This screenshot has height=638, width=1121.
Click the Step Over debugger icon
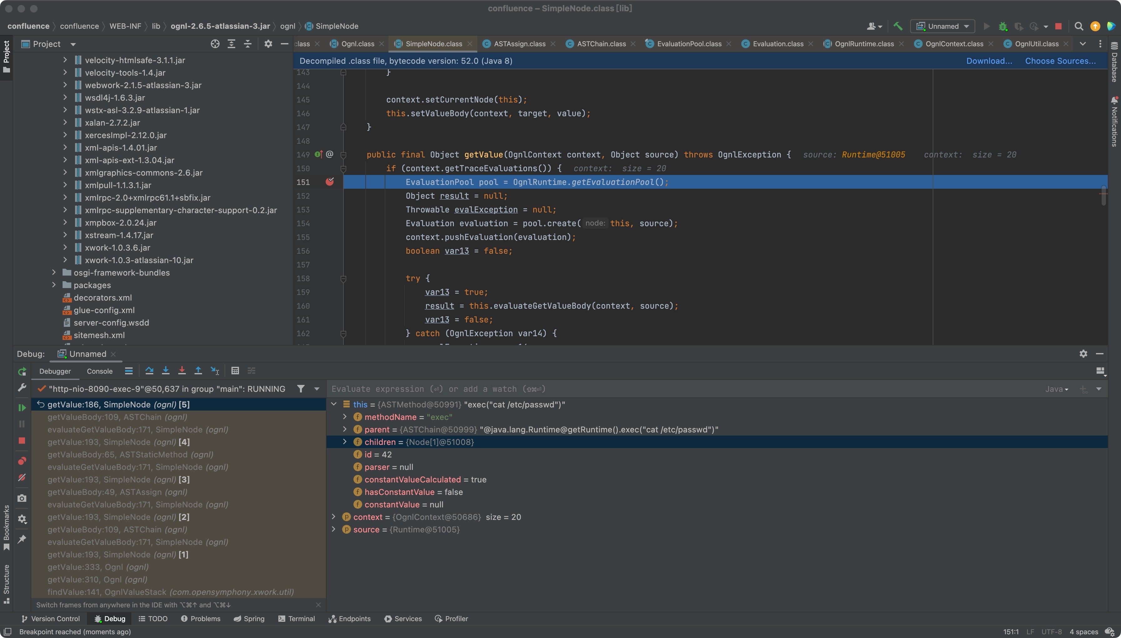(149, 371)
